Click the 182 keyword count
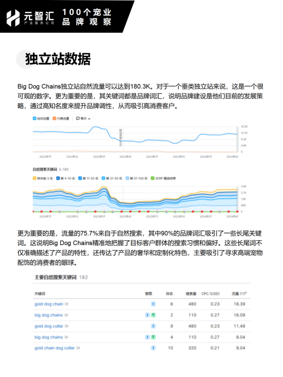The height and width of the screenshot is (377, 283). coord(83,278)
